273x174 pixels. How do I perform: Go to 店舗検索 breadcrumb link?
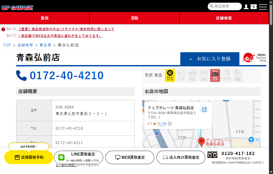[25, 45]
